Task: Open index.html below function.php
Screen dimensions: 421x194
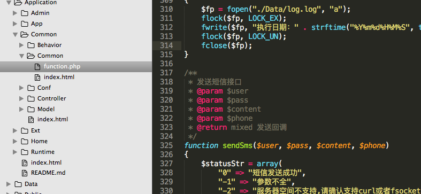Action: coord(59,77)
